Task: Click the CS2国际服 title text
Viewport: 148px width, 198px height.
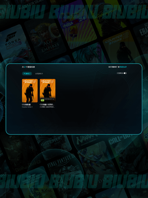Action: 26,105
